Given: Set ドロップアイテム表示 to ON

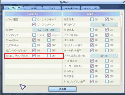Looking at the screenshot, I should [92, 81].
